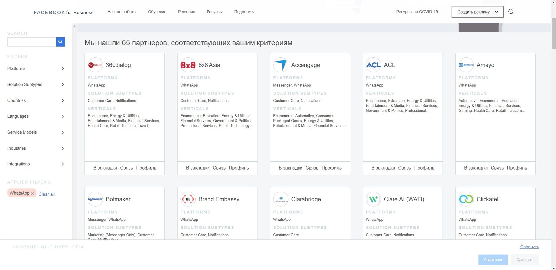
Task: Click the Clickatell partner logo
Action: (x=466, y=199)
